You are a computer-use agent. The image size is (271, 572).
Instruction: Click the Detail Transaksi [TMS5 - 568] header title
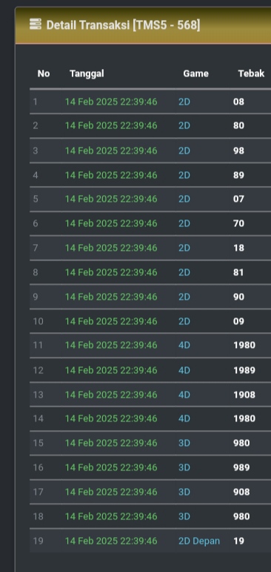(x=123, y=25)
